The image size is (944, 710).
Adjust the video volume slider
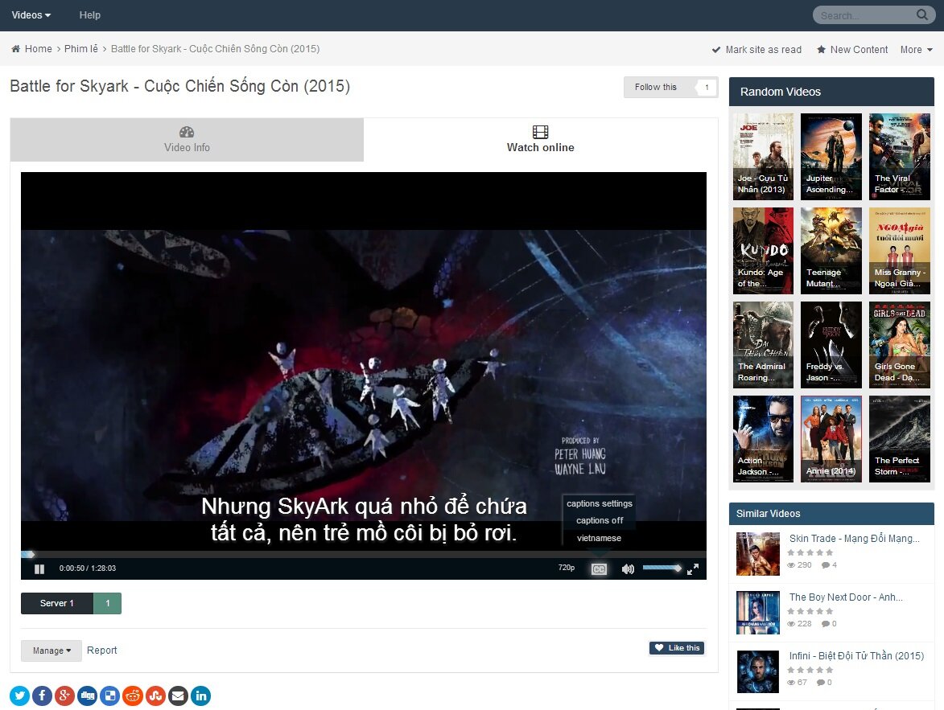662,568
